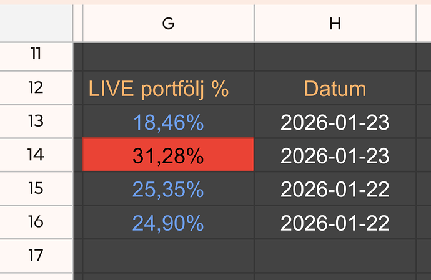The width and height of the screenshot is (431, 280).
Task: Select date cell 2026-01-22 in row 15
Action: (x=335, y=188)
